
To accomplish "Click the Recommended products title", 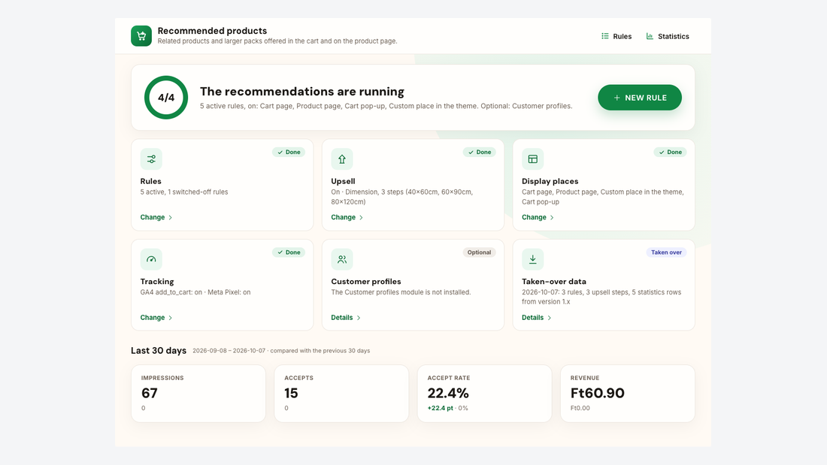I will (212, 31).
